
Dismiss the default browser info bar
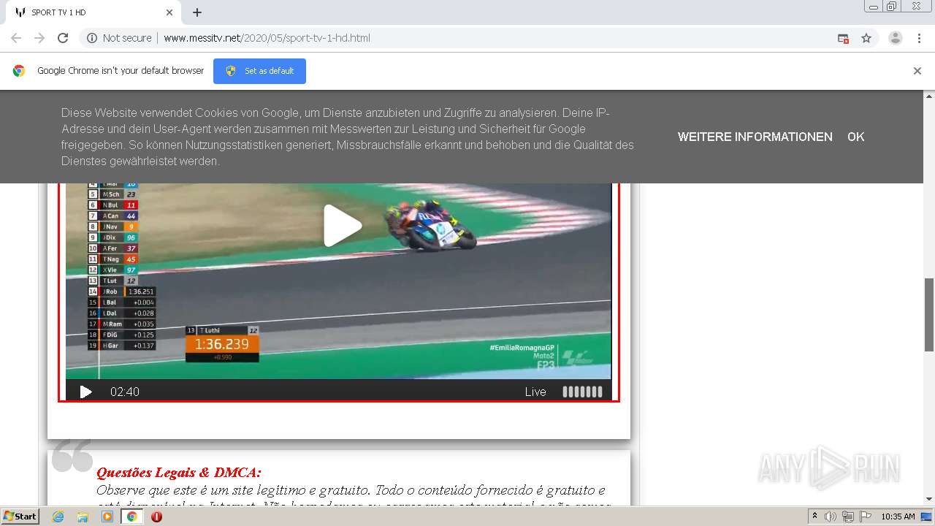(917, 71)
